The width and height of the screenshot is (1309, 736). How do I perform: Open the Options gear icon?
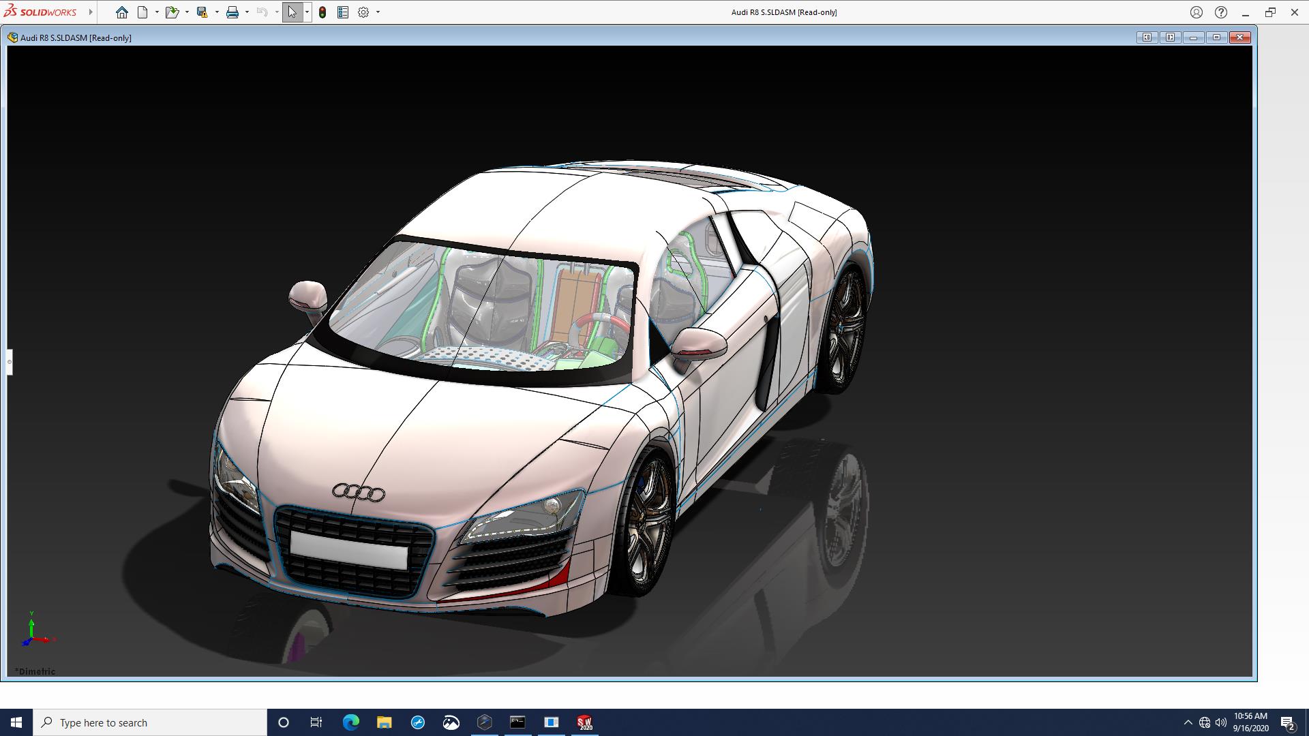pyautogui.click(x=363, y=12)
